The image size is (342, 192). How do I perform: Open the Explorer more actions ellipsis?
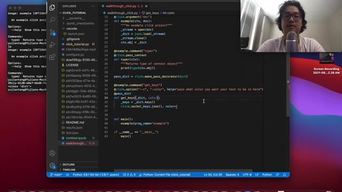92,6
